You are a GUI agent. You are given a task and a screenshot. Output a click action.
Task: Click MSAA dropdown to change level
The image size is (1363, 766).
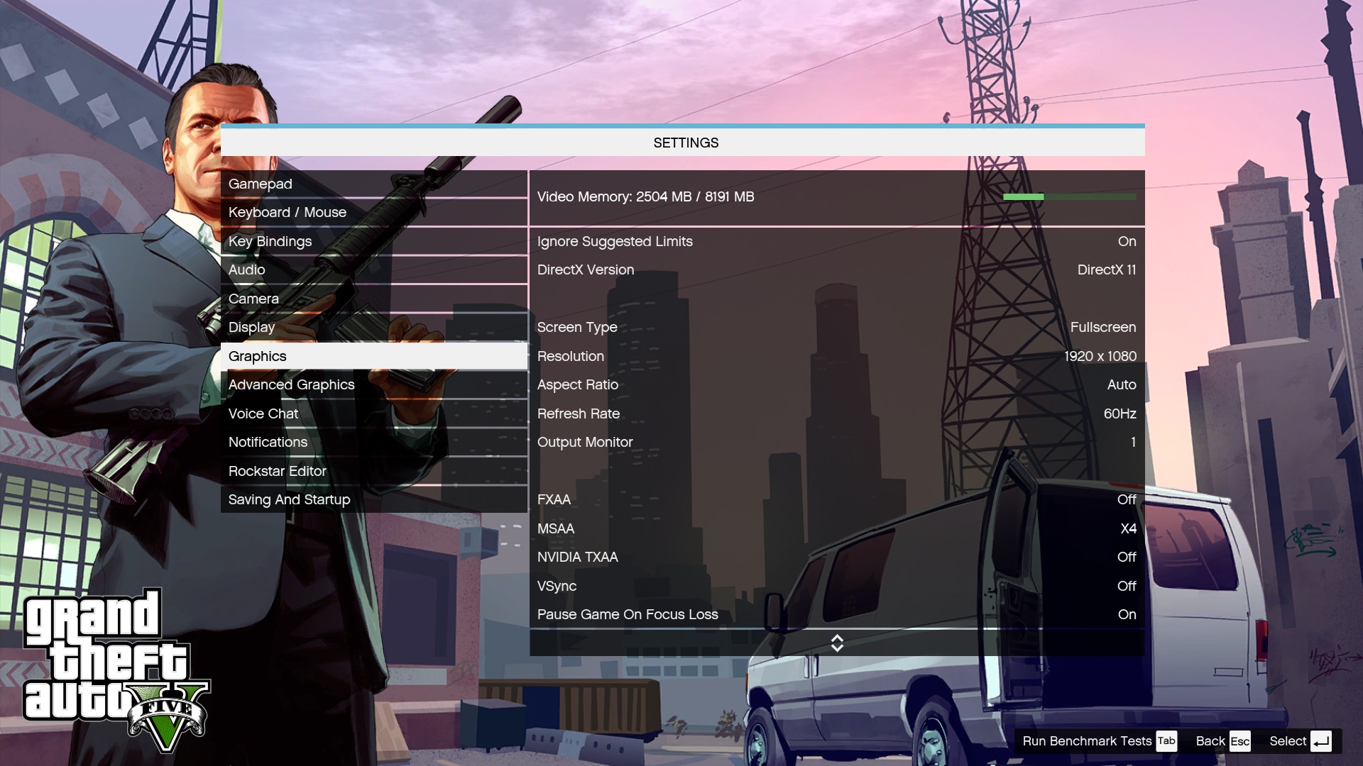click(x=1128, y=528)
